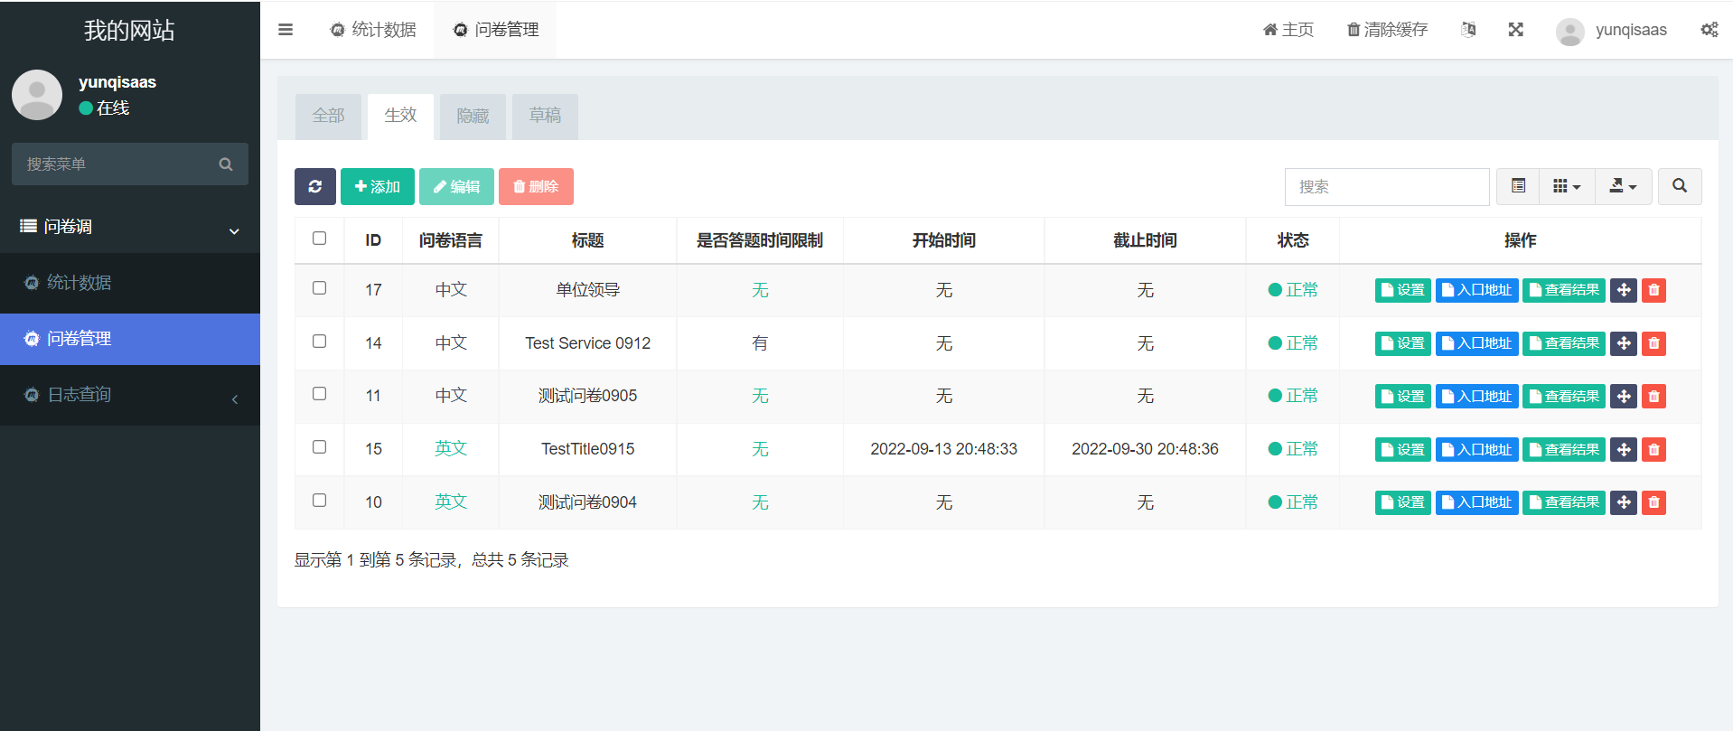Screen dimensions: 1733x731
Task: Toggle the card view table icon
Action: click(x=1519, y=186)
